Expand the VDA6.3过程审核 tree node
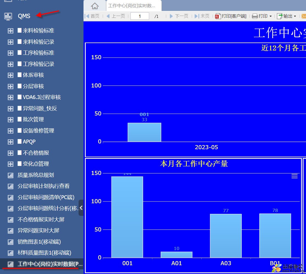The image size is (306, 274). [x=10, y=98]
